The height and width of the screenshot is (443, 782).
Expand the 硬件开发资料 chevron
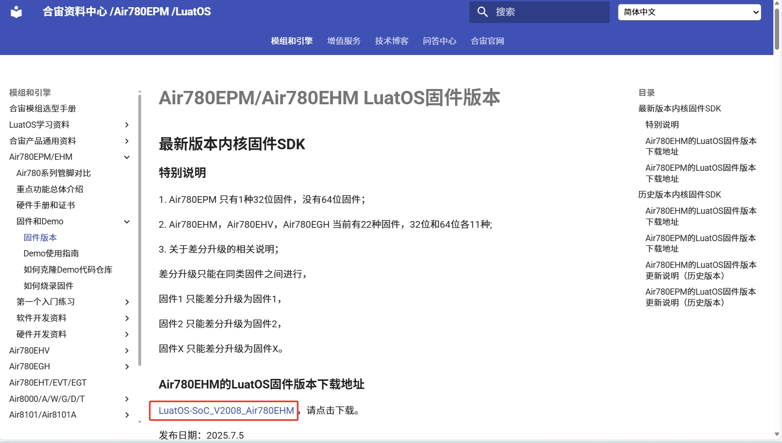(x=127, y=334)
